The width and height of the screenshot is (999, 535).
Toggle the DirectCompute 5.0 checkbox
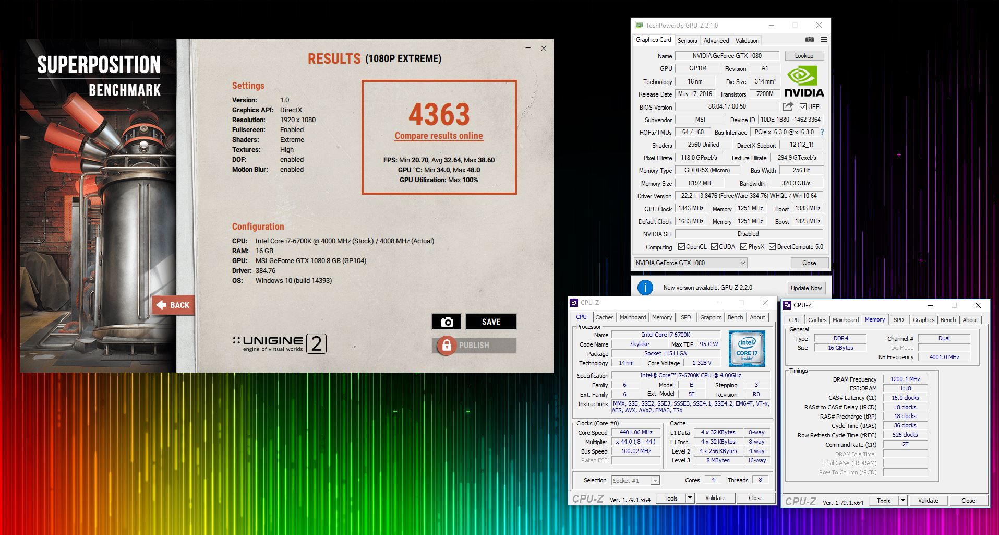[772, 247]
